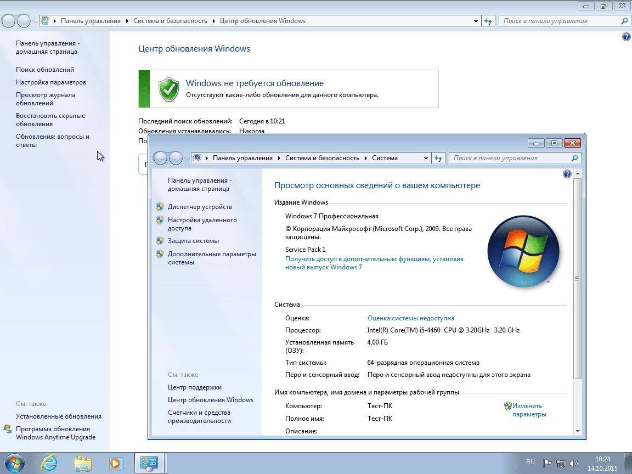
Task: Open the Action Center flag tray icon
Action: 547,463
